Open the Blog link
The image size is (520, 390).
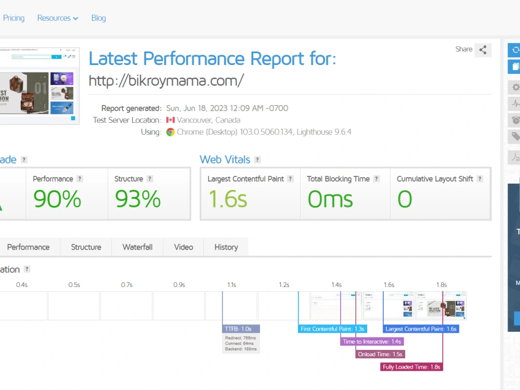point(98,18)
